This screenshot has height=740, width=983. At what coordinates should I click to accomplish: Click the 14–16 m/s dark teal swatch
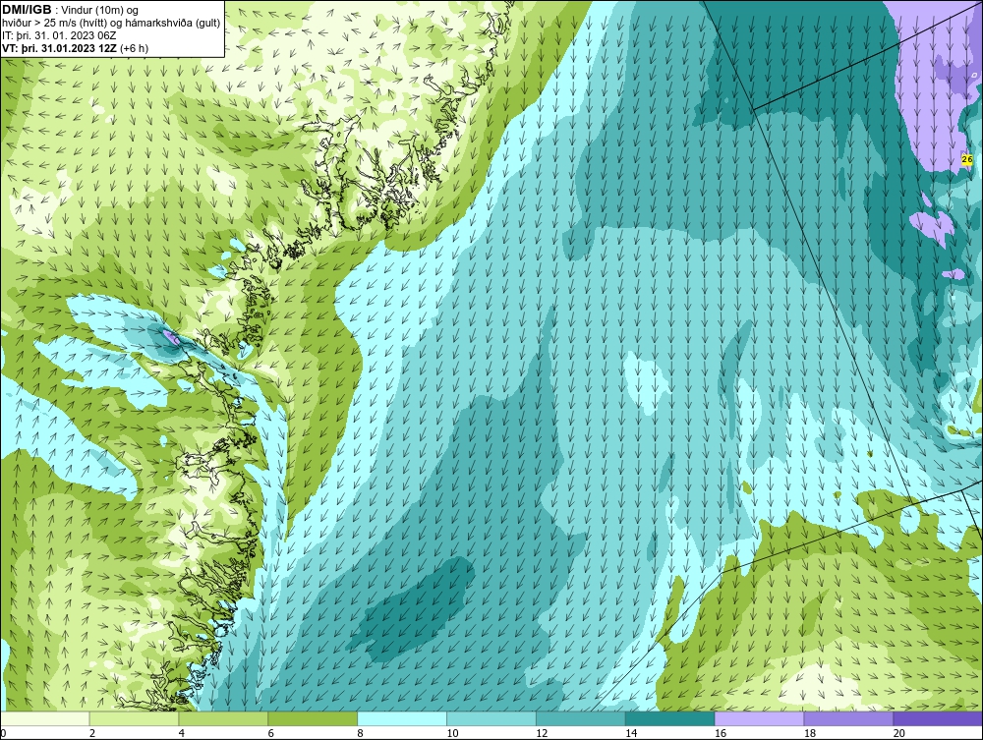coord(670,718)
